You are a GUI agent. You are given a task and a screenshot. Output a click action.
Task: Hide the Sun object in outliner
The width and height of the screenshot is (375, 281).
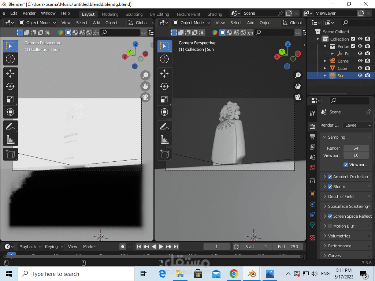pos(360,76)
